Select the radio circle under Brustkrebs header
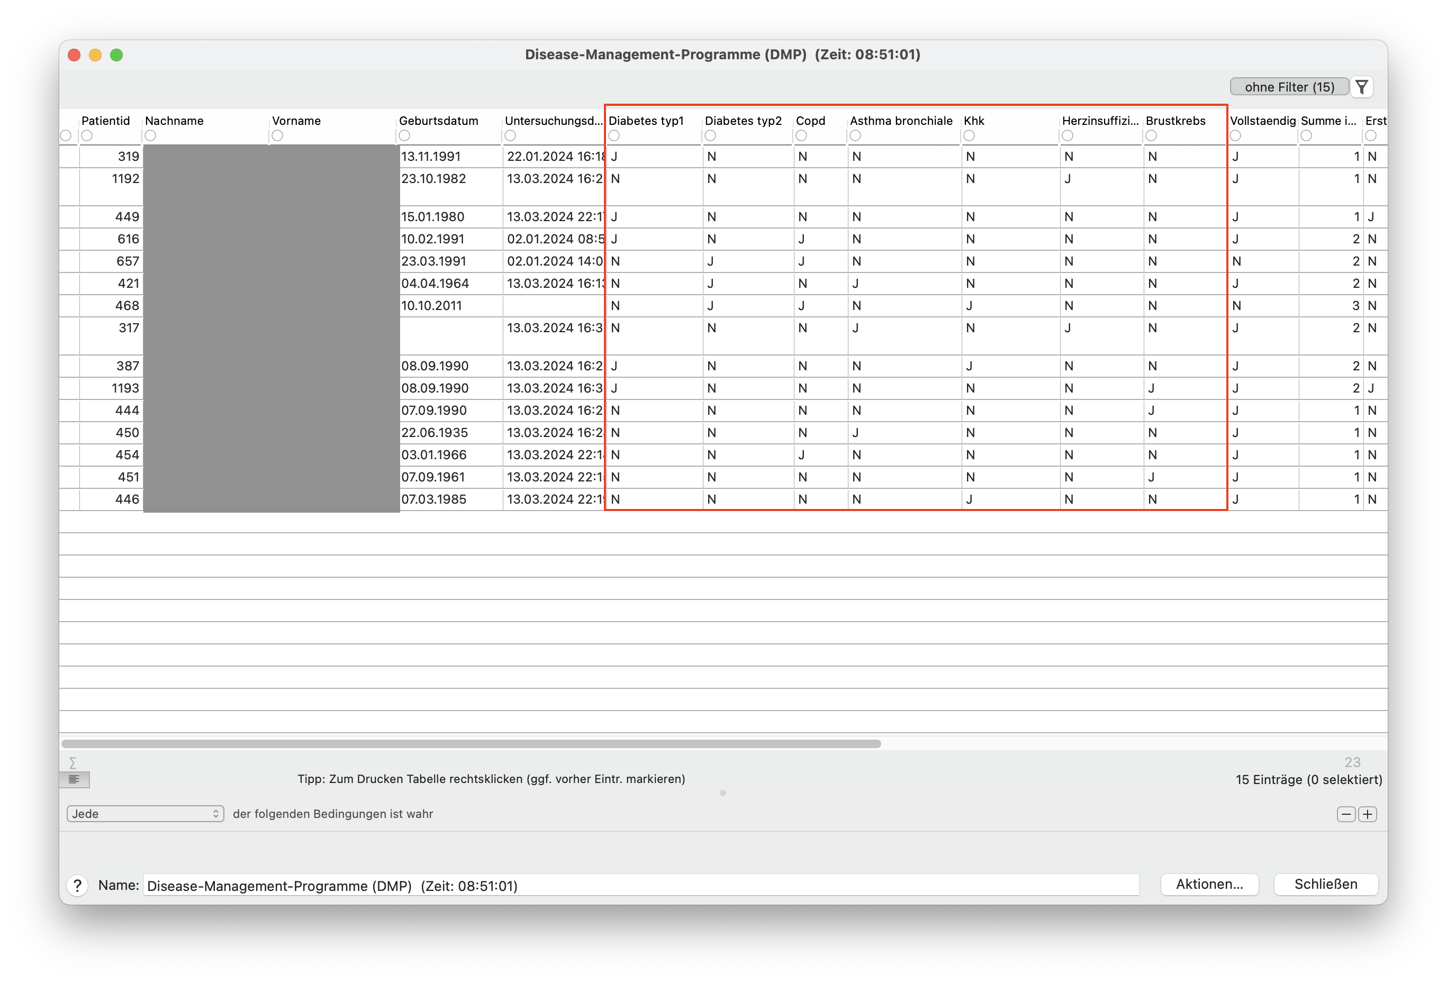Screen dimensions: 1447x983 tap(1151, 136)
